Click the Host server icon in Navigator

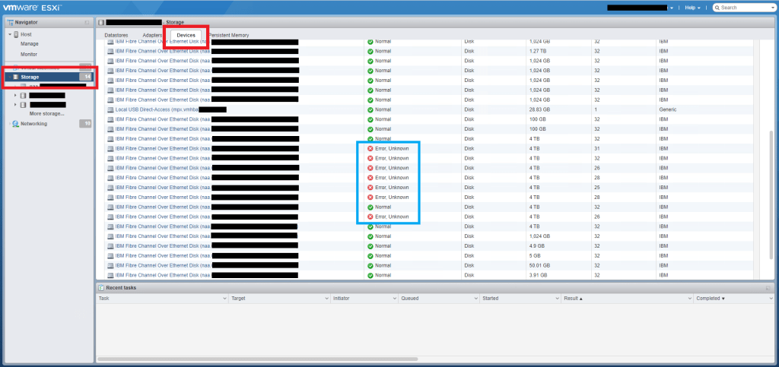16,34
